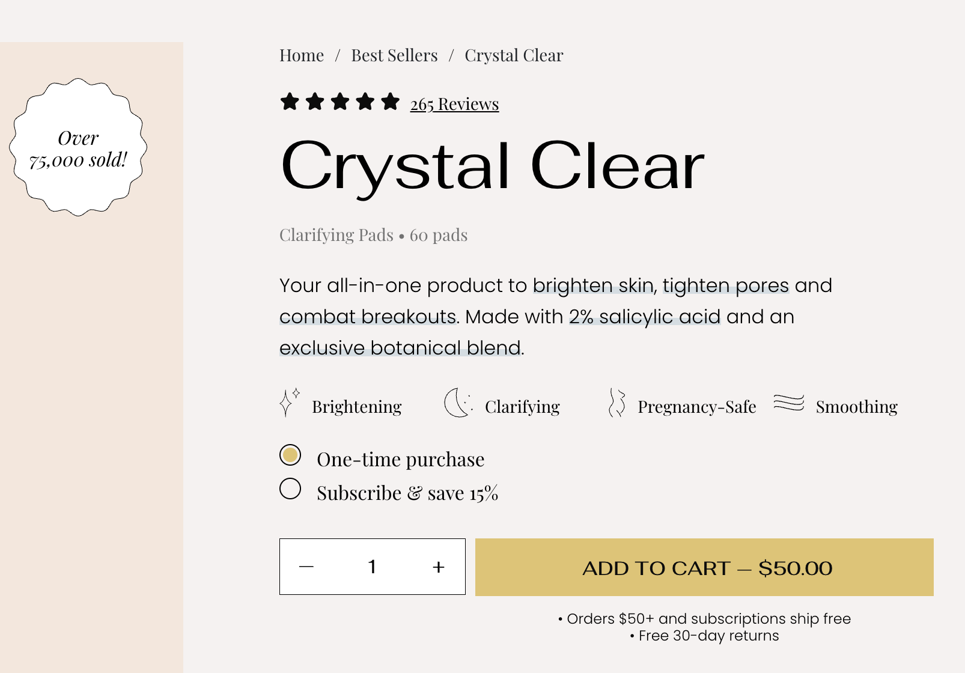The width and height of the screenshot is (965, 673).
Task: Select the One-time purchase radio button
Action: pyautogui.click(x=290, y=455)
